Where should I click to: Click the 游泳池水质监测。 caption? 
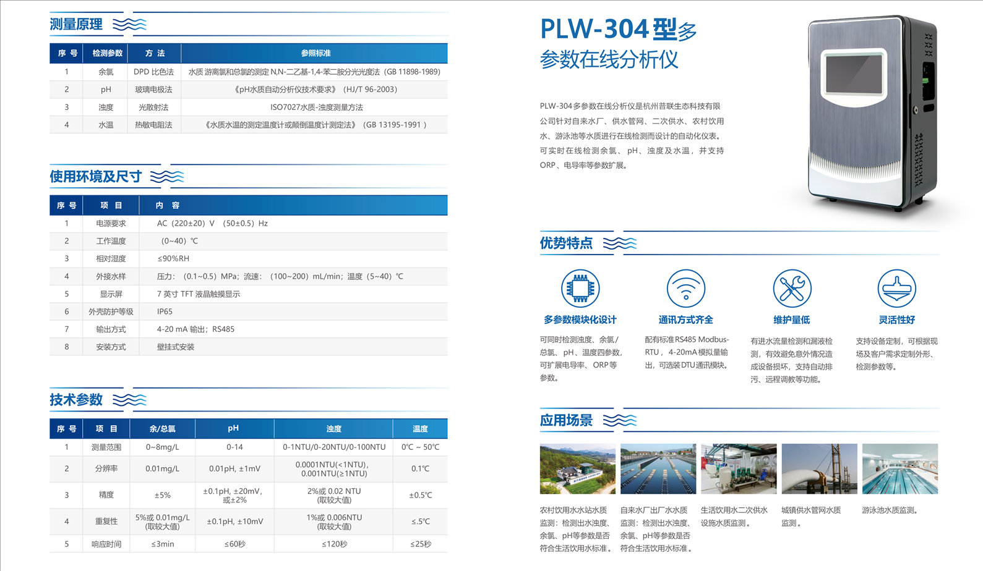tap(891, 510)
